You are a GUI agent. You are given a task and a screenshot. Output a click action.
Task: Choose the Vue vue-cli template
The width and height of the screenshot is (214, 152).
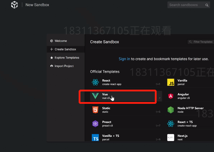[x=126, y=96]
